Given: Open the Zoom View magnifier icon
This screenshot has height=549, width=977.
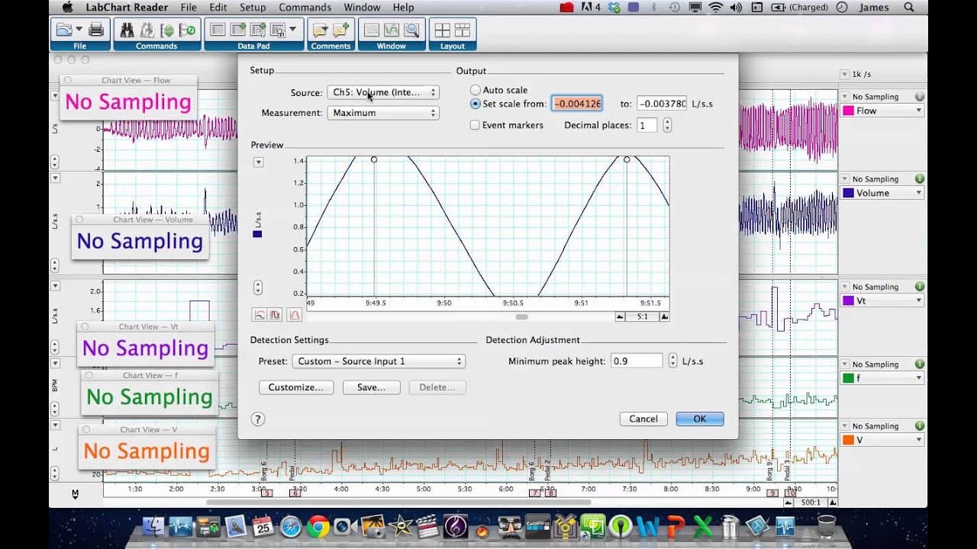Looking at the screenshot, I should (x=412, y=30).
